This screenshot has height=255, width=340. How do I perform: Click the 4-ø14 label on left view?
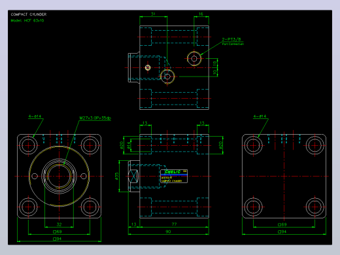point(35,116)
